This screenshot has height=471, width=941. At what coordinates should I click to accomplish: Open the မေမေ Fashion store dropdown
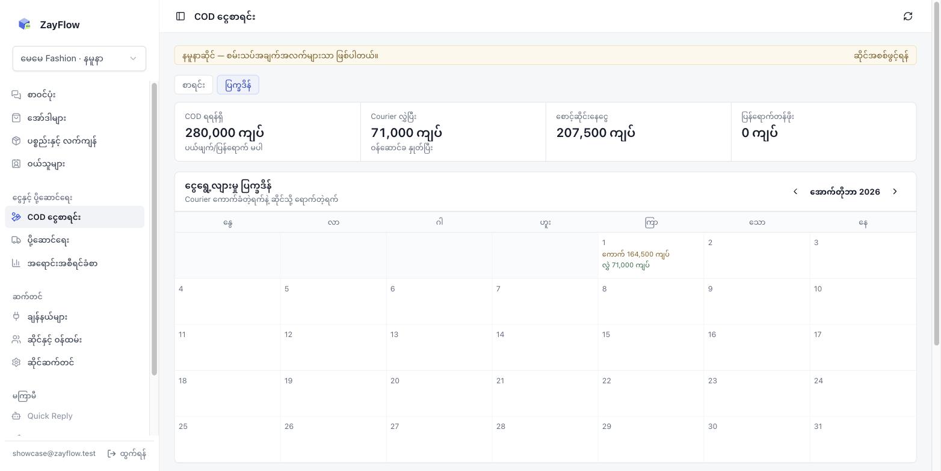[x=79, y=58]
